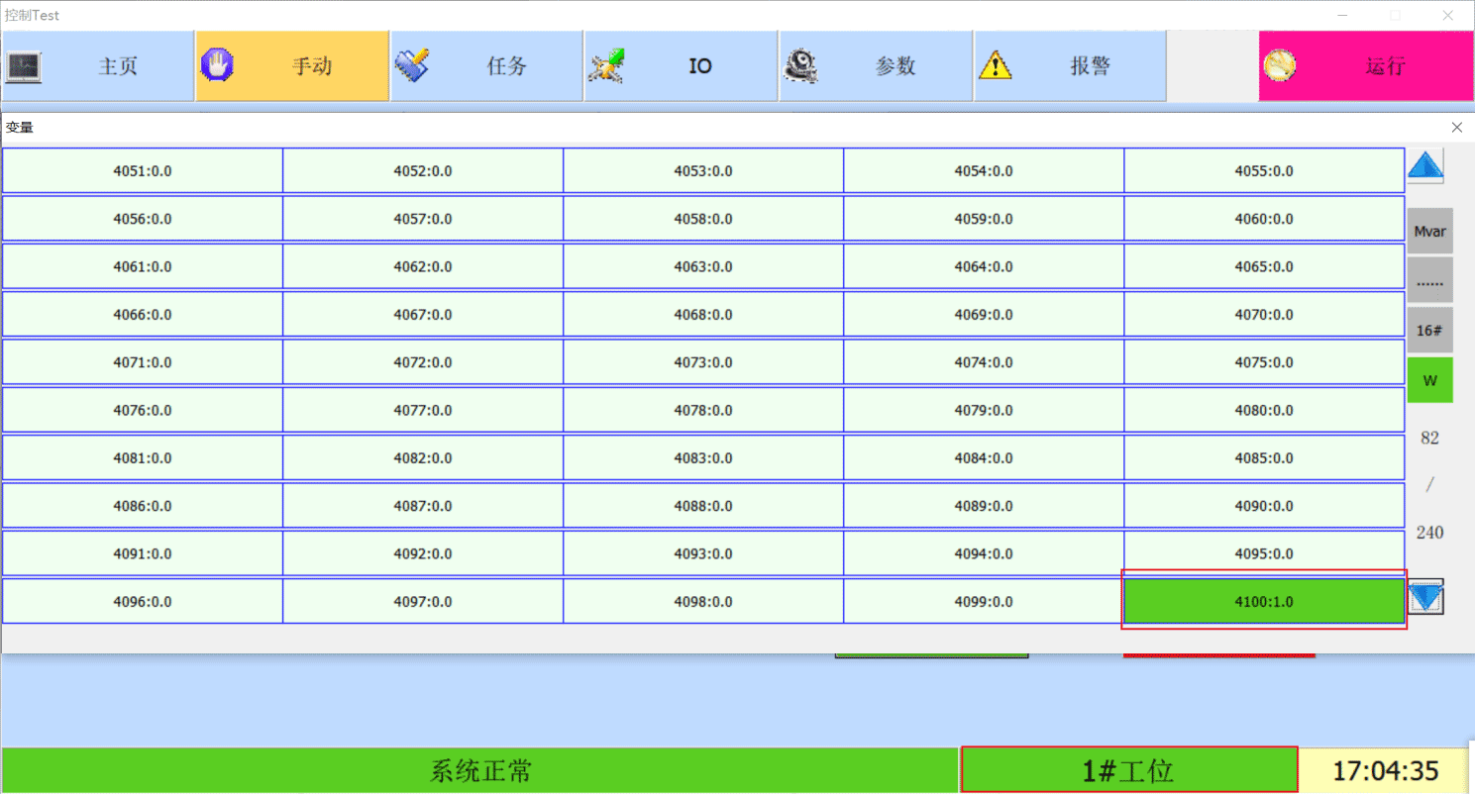Click the alarm warning triangle icon
This screenshot has height=794, width=1475.
click(x=995, y=66)
